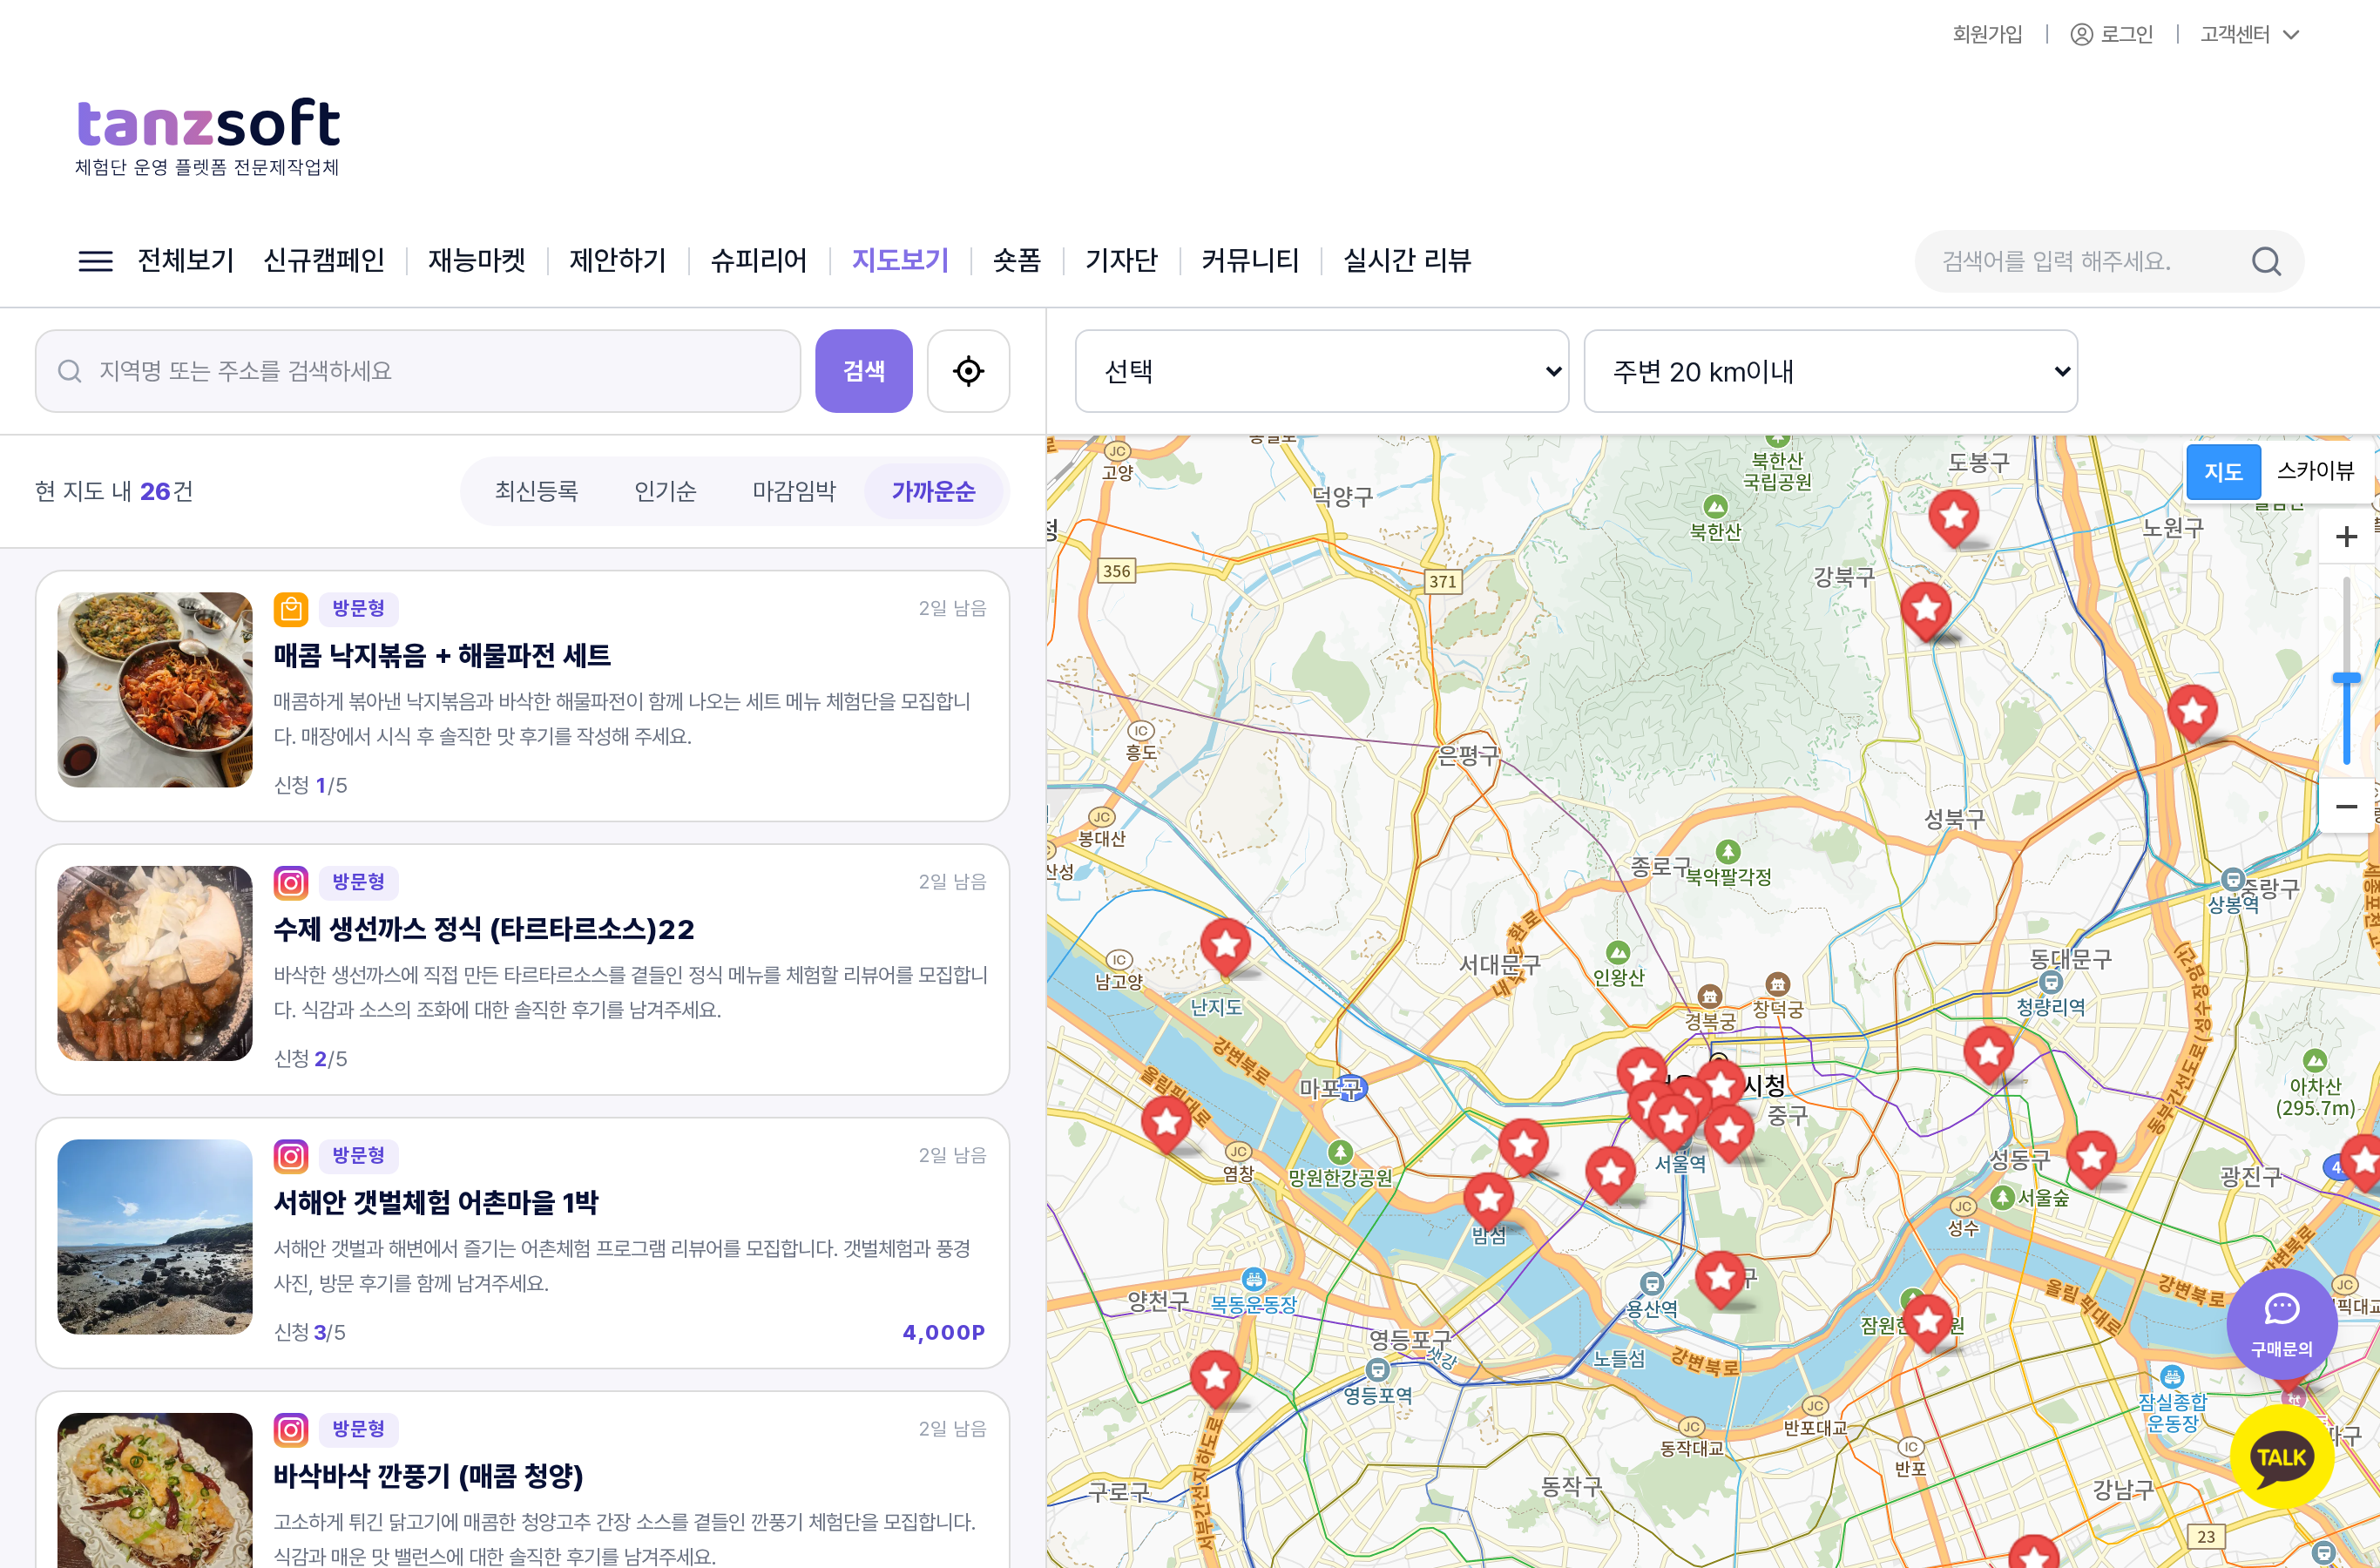The image size is (2380, 1568).
Task: Open the hamburger menu icon
Action: (x=95, y=261)
